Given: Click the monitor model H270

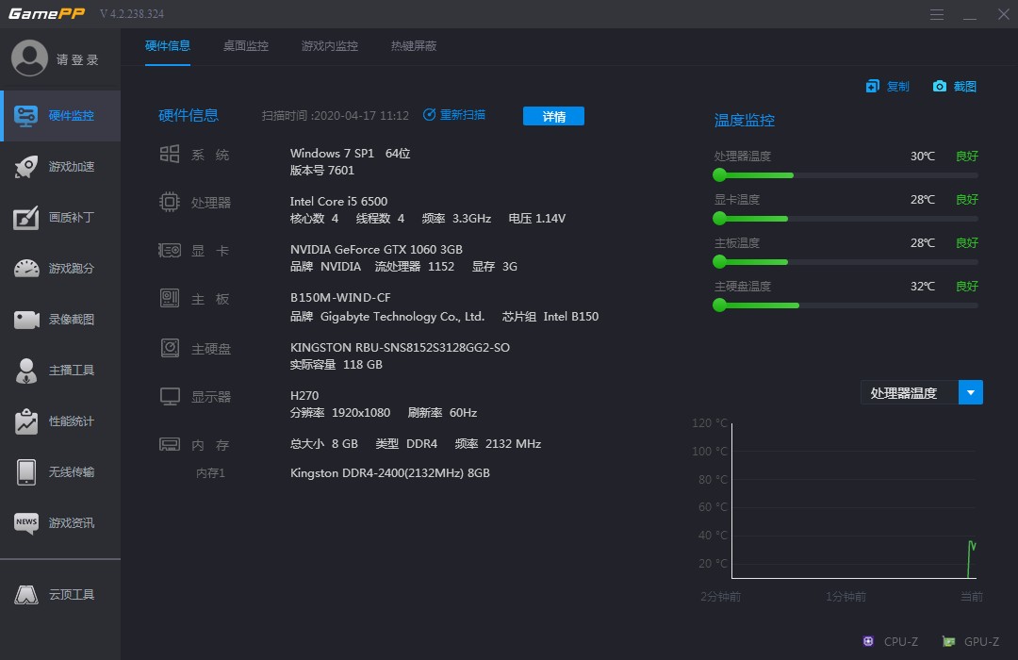Looking at the screenshot, I should 304,396.
